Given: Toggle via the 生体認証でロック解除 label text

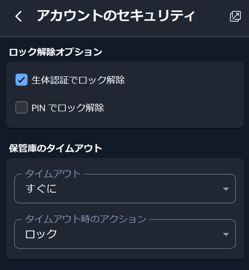Looking at the screenshot, I should coord(78,80).
